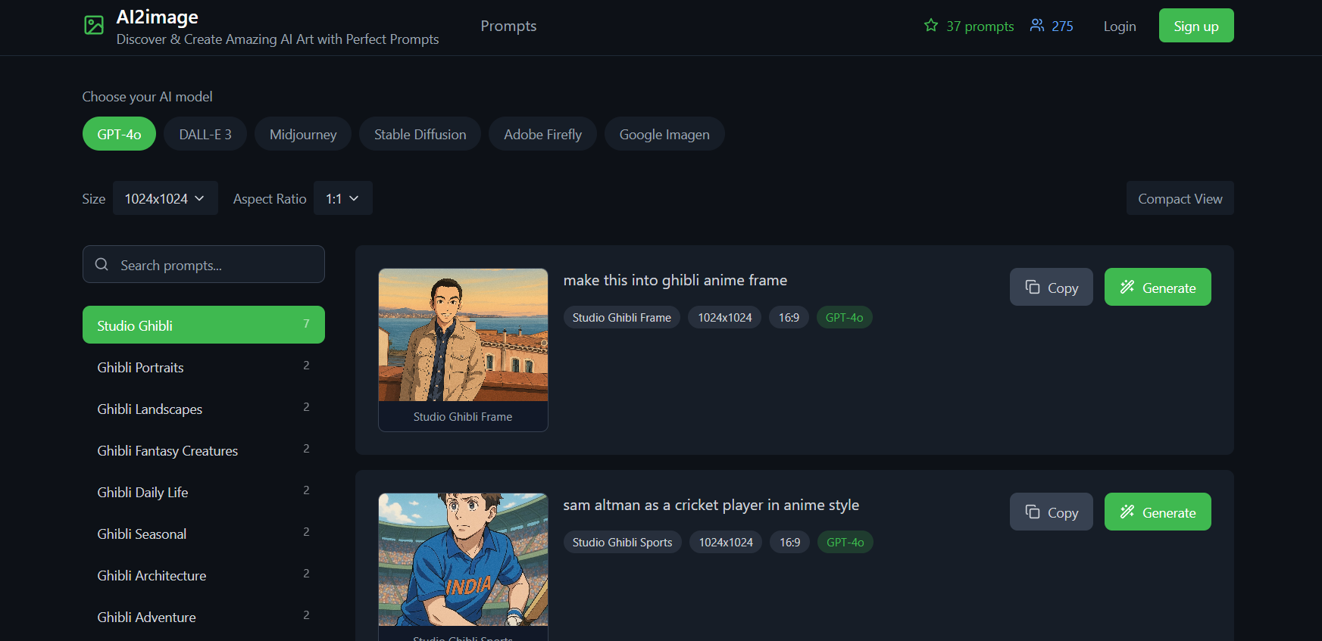Choose the Stable Diffusion model
Viewport: 1322px width, 641px height.
420,134
